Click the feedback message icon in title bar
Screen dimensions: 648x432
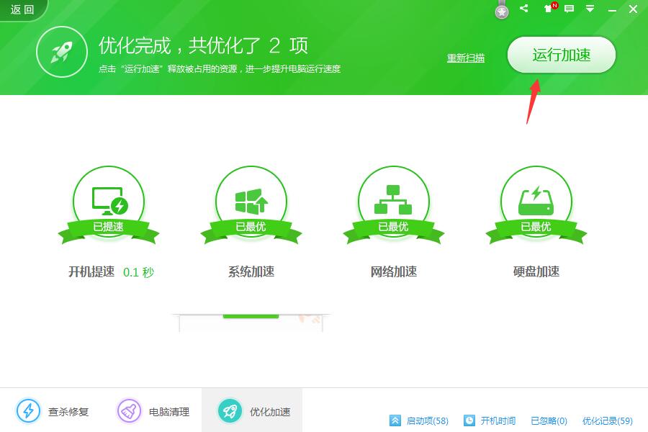[x=569, y=9]
